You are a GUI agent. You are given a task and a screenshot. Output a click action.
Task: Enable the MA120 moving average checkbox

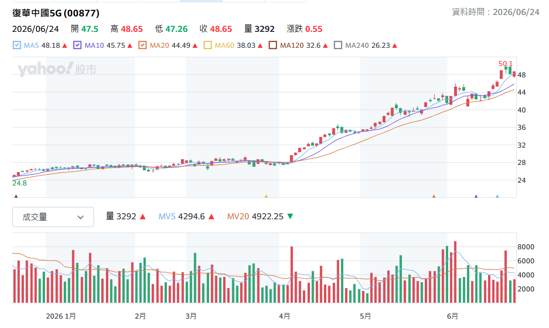click(x=273, y=45)
